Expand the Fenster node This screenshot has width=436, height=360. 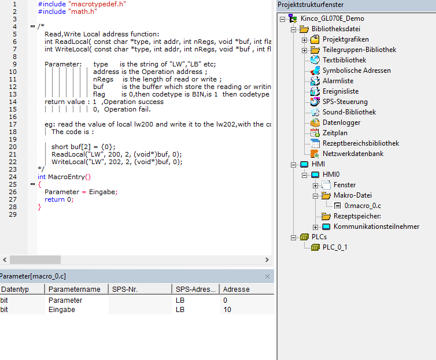[x=315, y=185]
